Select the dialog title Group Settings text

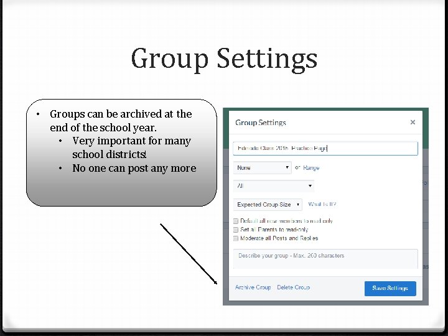261,123
